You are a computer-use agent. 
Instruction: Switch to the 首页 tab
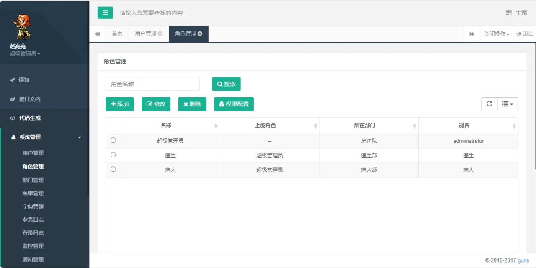coord(117,33)
